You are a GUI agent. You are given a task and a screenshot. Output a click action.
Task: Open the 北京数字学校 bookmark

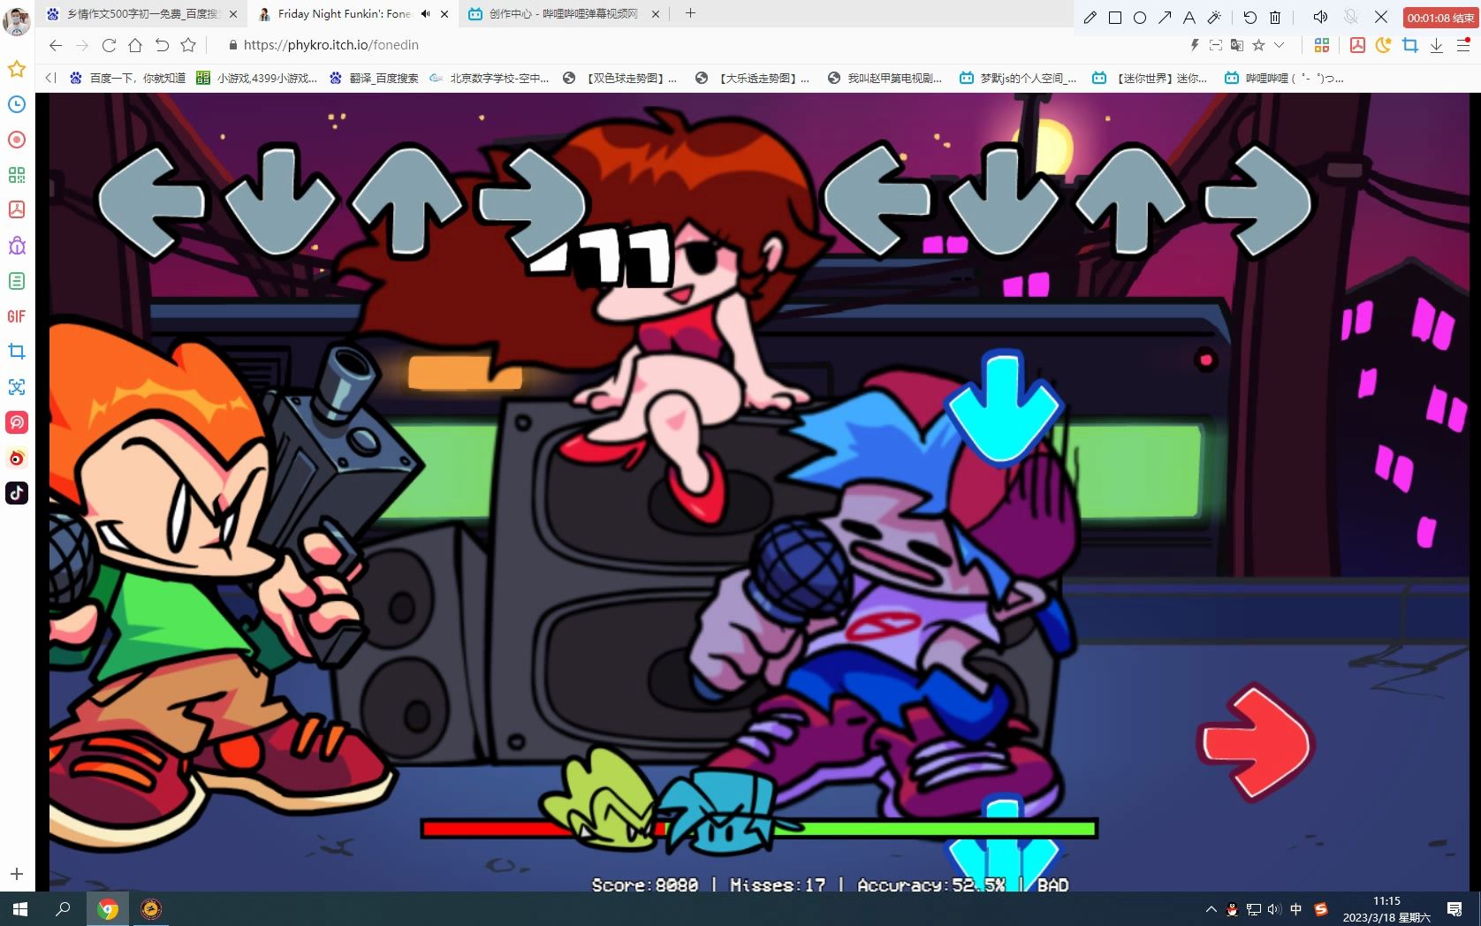pyautogui.click(x=490, y=78)
